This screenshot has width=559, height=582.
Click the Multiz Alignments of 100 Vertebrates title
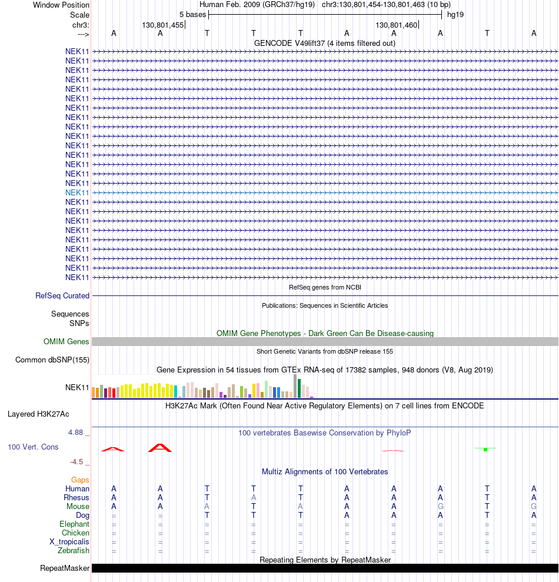(325, 471)
